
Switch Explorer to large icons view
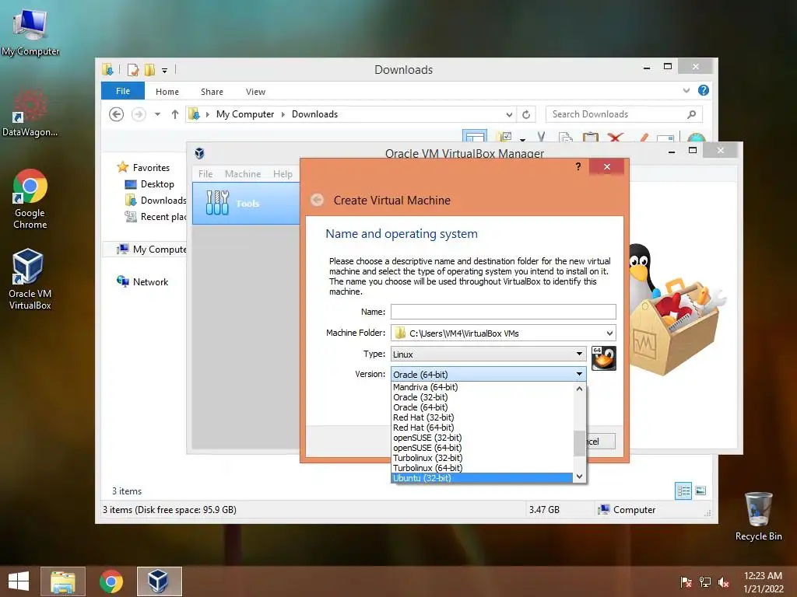[x=700, y=491]
